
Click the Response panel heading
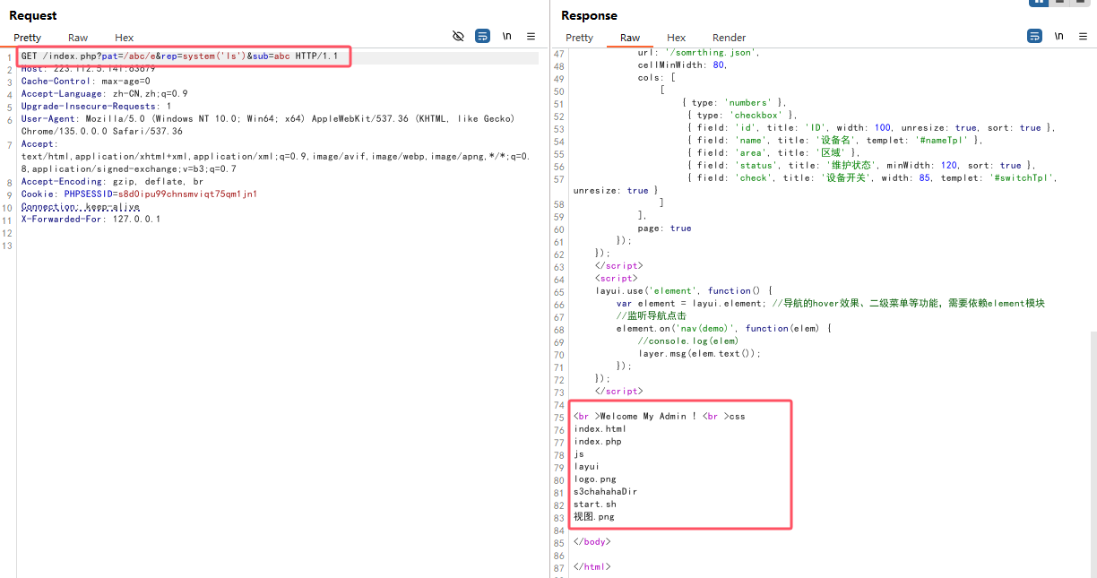(x=589, y=15)
